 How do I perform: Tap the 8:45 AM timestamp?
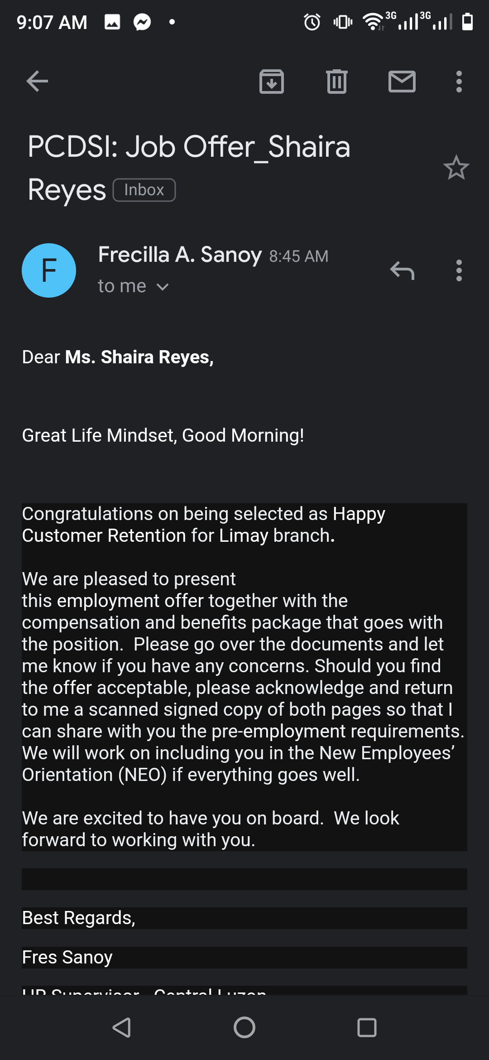tap(299, 256)
